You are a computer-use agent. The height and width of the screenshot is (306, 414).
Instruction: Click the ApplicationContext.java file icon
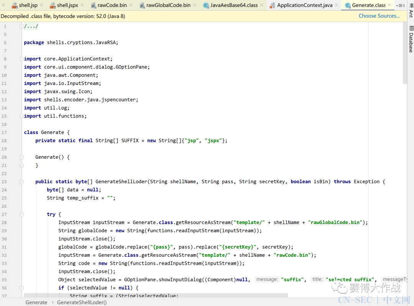272,5
